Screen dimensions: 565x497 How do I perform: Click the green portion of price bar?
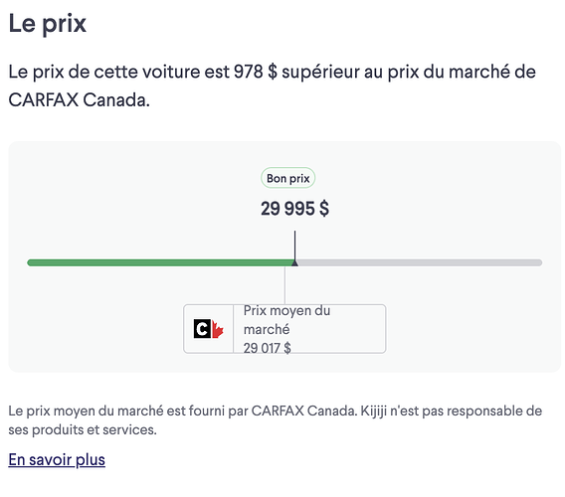(161, 262)
